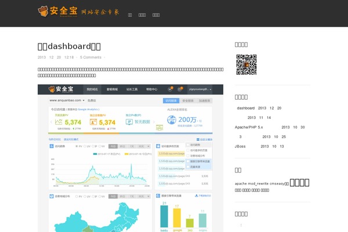Click the people group icon below the IP stat
Viewport: 348px width, 232px height.
[159, 128]
